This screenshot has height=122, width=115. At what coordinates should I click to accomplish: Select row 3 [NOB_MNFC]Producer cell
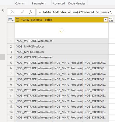[x=61, y=52]
